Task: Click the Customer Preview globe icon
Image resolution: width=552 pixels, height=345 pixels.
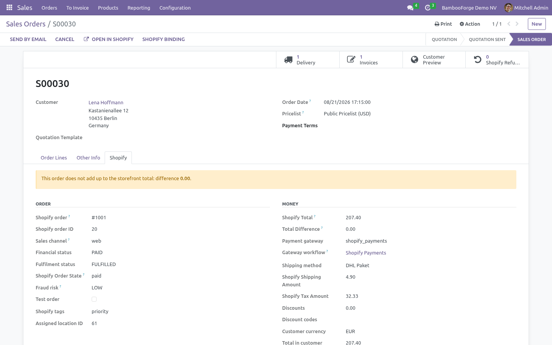Action: pyautogui.click(x=414, y=59)
